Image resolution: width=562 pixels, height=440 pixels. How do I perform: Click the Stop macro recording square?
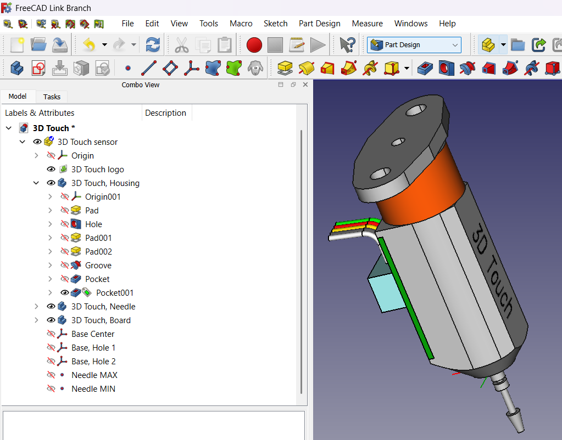point(275,45)
